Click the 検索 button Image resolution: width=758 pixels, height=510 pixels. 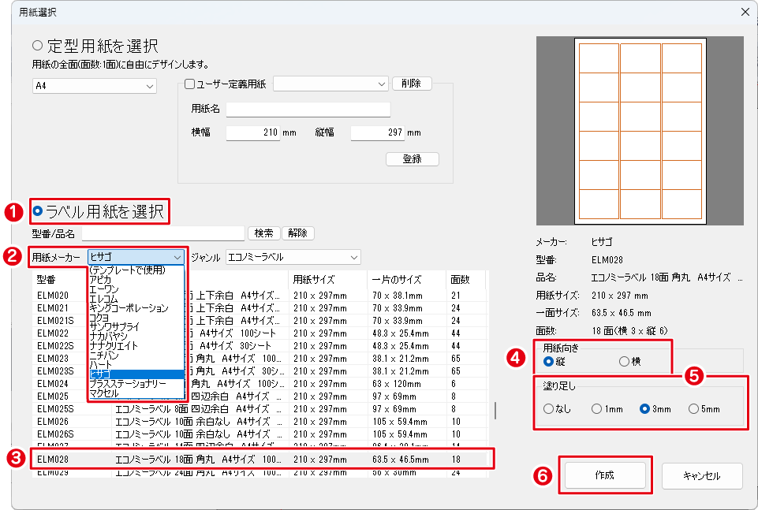pyautogui.click(x=263, y=233)
